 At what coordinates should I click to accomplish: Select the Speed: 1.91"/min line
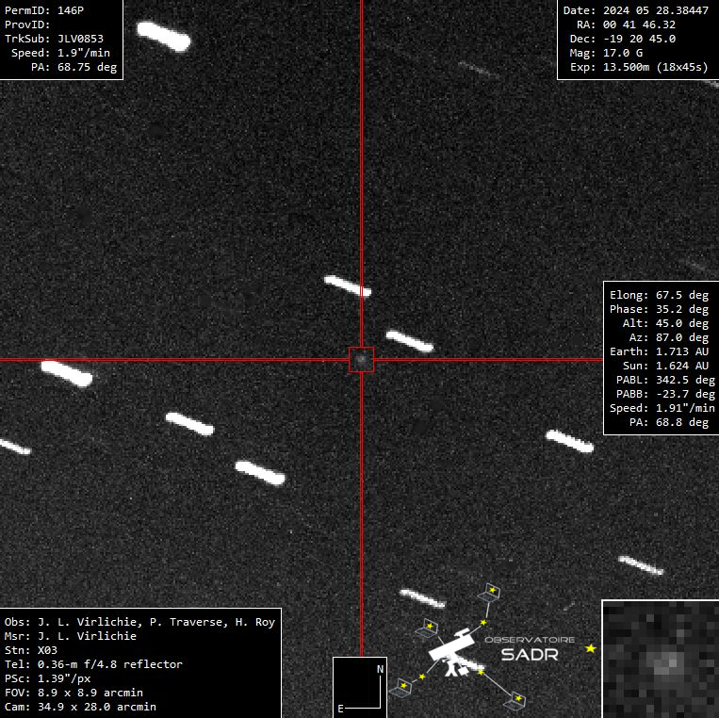tap(662, 408)
